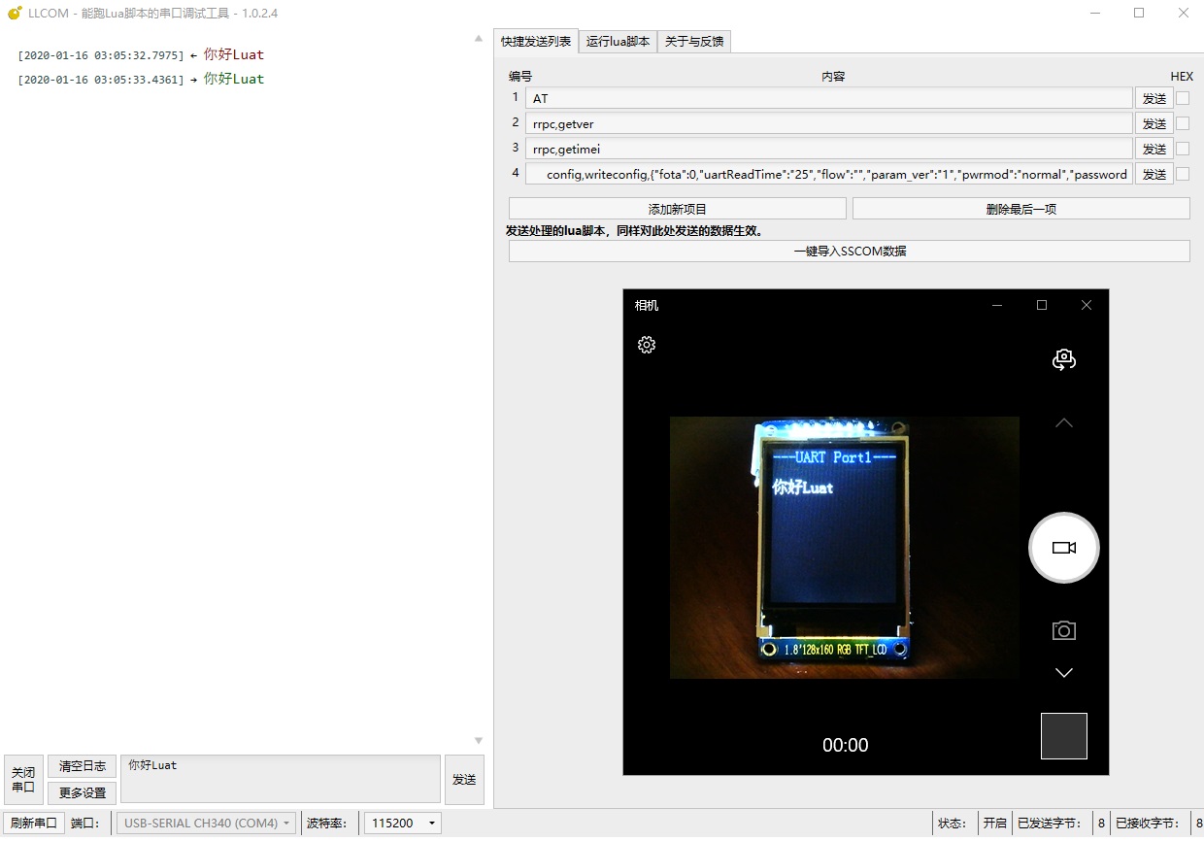
Task: Switch camera with the flip-camera icon
Action: (x=1064, y=359)
